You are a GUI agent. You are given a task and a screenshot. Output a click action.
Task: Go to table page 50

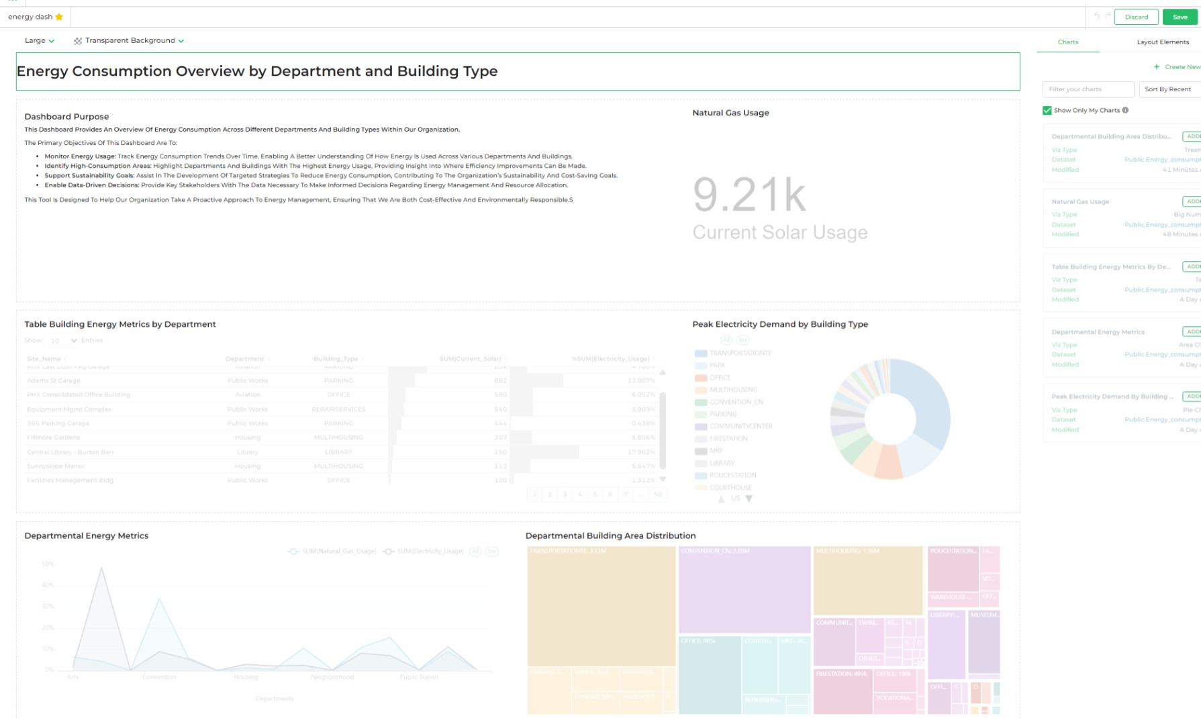pos(658,495)
